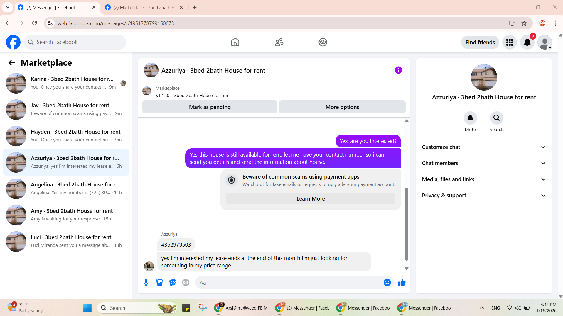Open the tab search dropdown arrow
Screen dimensions: 563x316
pyautogui.click(x=8, y=7)
